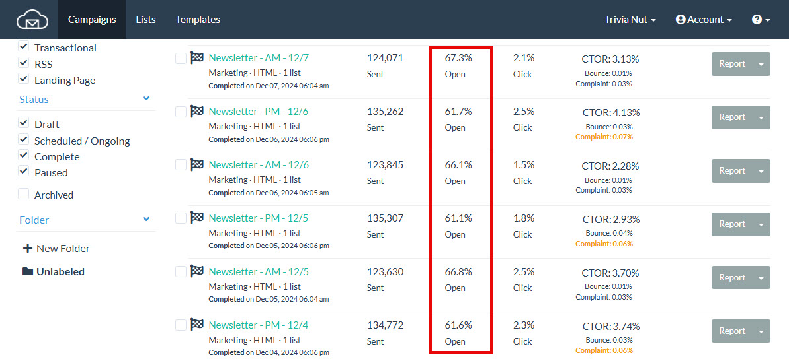This screenshot has height=361, width=789.
Task: Click the checkered flag icon for Newsletter - AM - 12/6
Action: (196, 165)
